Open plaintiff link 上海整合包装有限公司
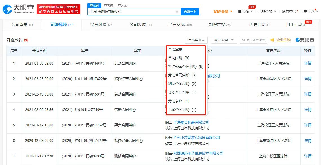The height and width of the screenshot is (165, 321). coord(191,122)
